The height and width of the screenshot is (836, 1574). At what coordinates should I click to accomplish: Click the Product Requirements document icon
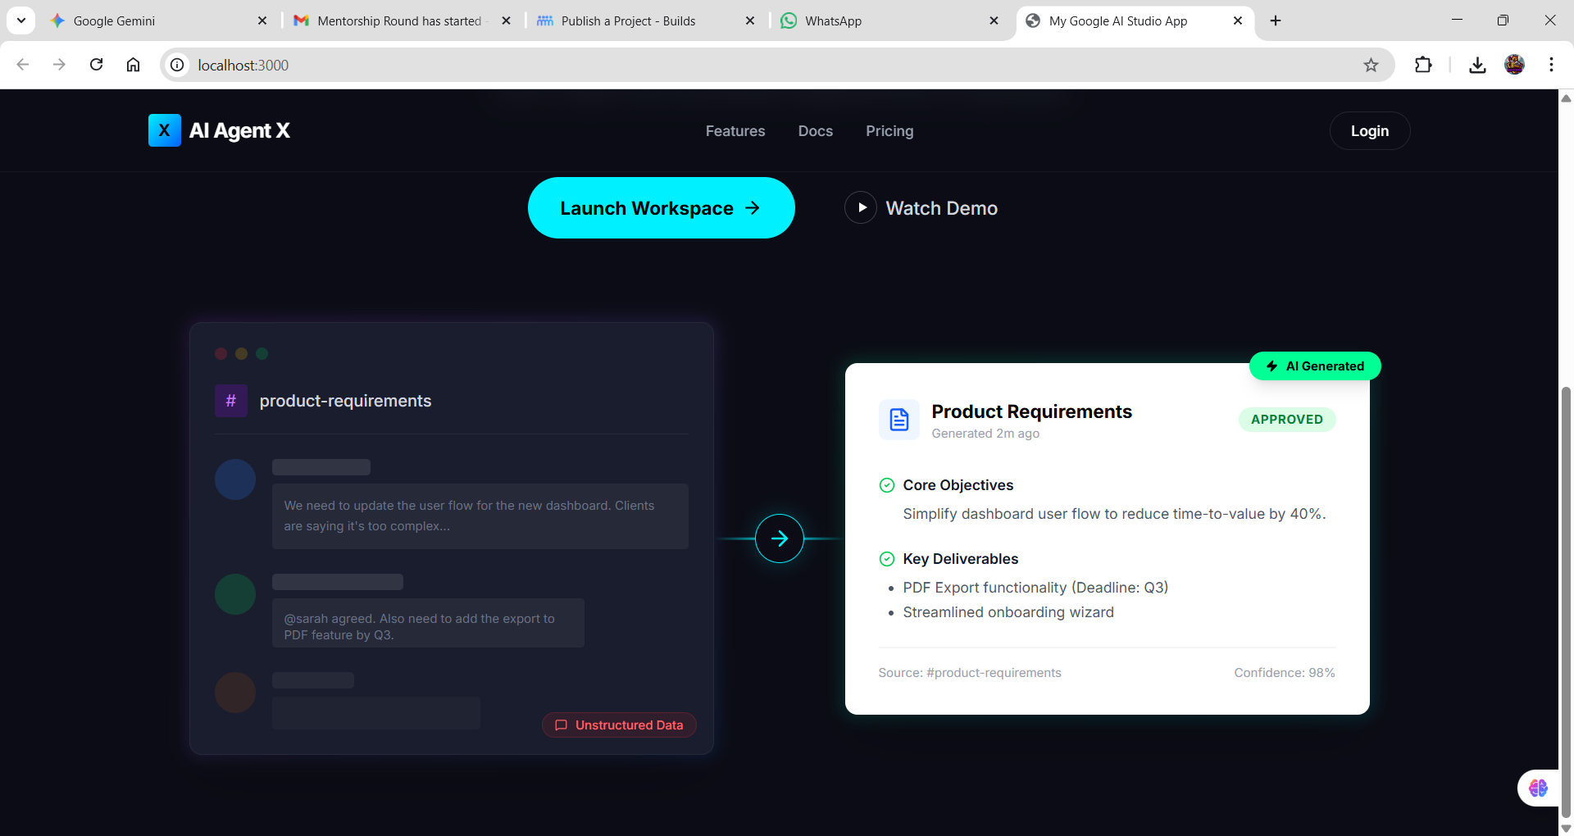(x=898, y=420)
